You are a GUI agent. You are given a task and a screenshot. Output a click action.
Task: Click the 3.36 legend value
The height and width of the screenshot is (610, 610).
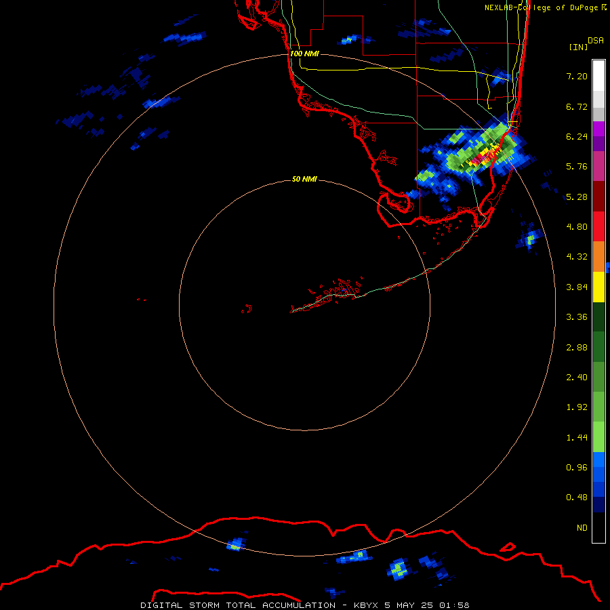(577, 317)
